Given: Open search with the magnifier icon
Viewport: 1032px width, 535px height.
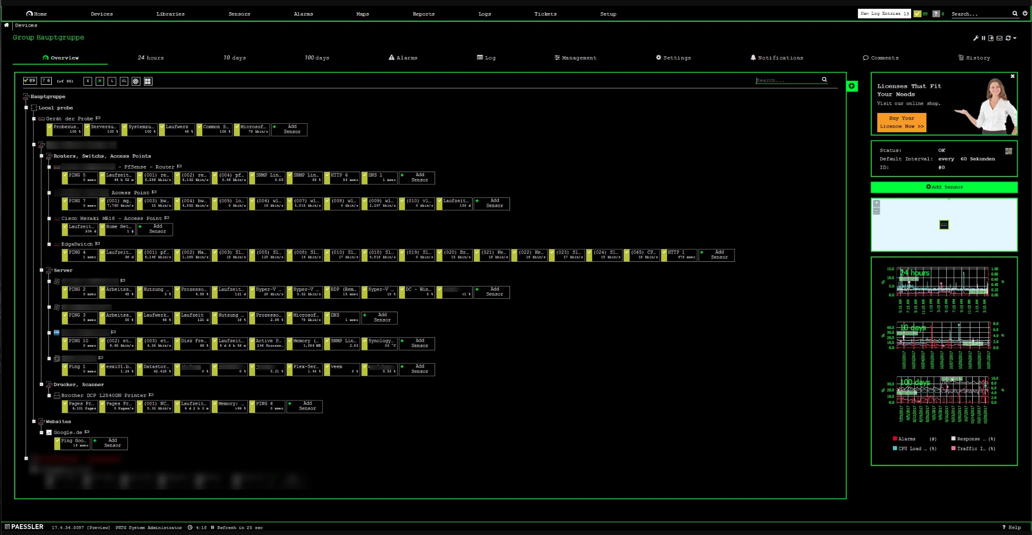Looking at the screenshot, I should pyautogui.click(x=1015, y=14).
